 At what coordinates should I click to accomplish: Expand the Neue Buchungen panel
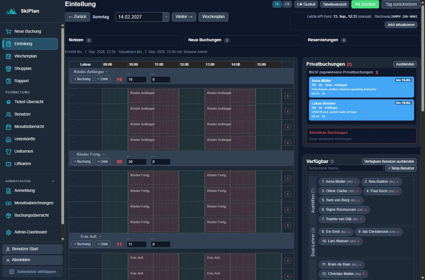point(243,40)
